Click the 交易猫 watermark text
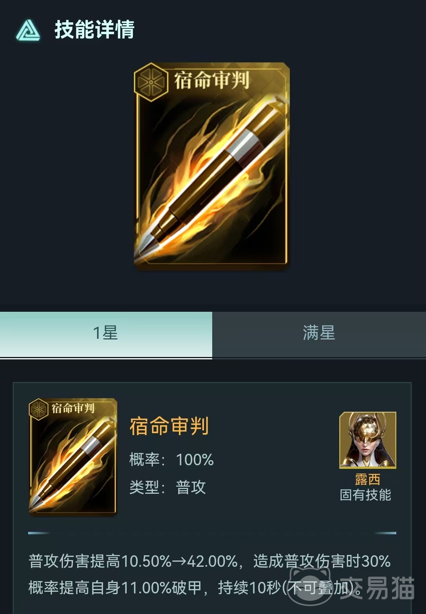This screenshot has height=614, width=426. 377,587
